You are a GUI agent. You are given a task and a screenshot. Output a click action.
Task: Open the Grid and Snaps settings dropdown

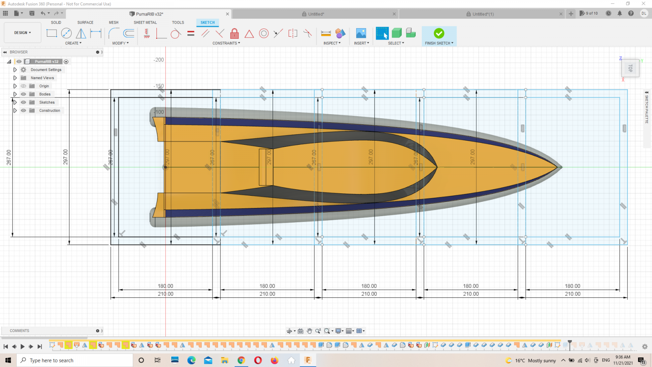click(350, 331)
